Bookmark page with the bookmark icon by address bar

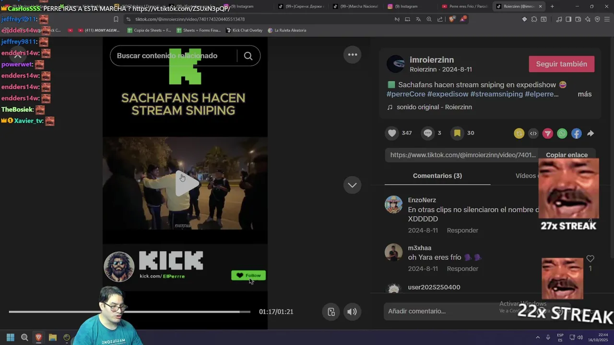pos(116,19)
